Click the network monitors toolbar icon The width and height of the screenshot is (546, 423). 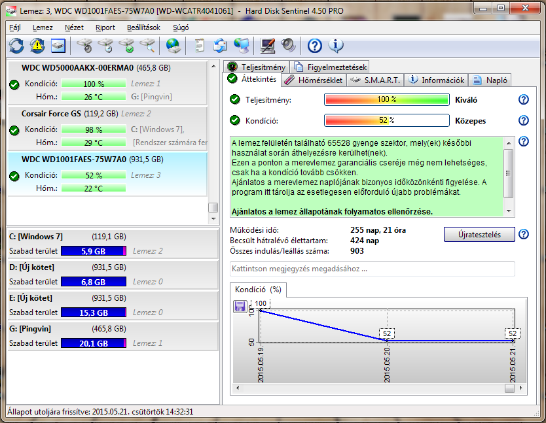(242, 46)
